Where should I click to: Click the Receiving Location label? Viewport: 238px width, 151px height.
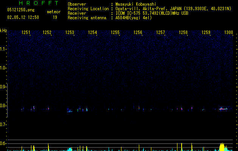pos(88,9)
